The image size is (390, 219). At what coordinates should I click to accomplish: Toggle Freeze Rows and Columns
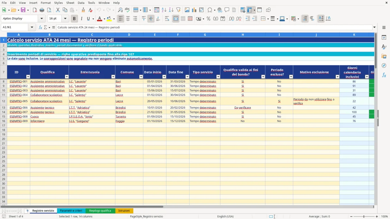pos(249,10)
